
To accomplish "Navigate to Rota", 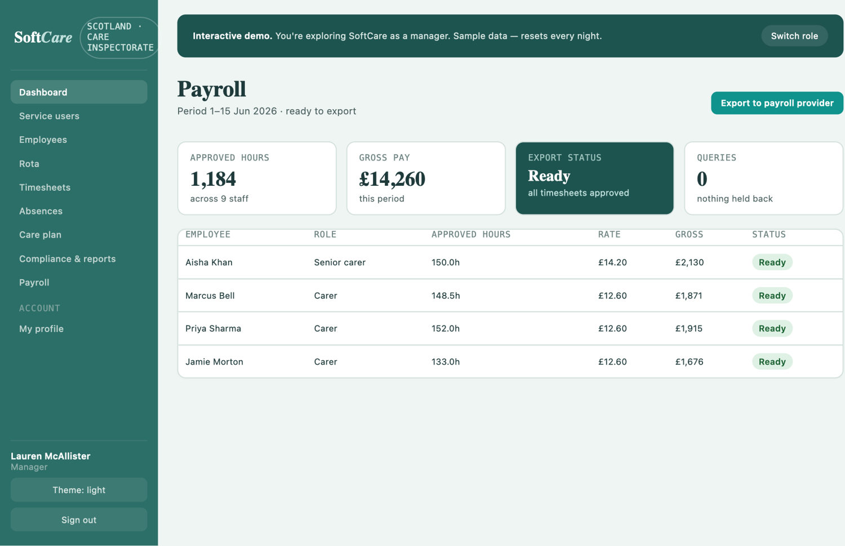I will coord(79,164).
